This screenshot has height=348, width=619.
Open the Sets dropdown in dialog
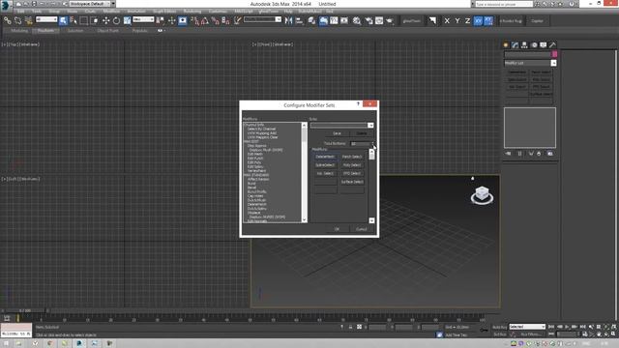point(370,125)
